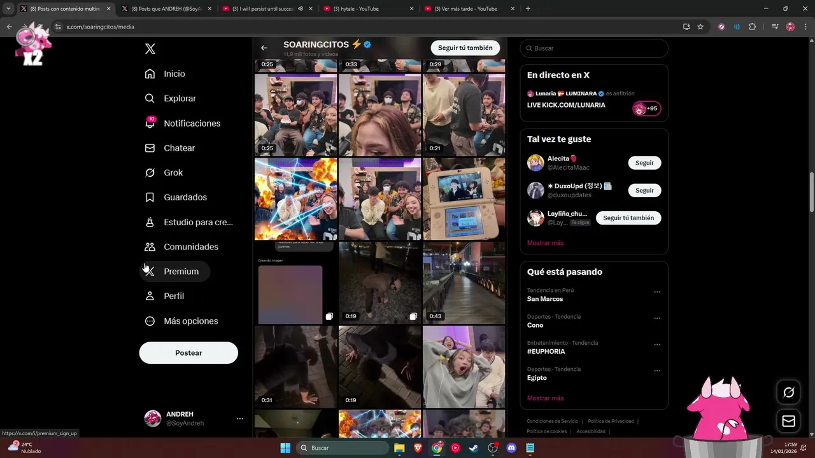Click the +95 listeners badge
The height and width of the screenshot is (458, 815).
click(646, 109)
